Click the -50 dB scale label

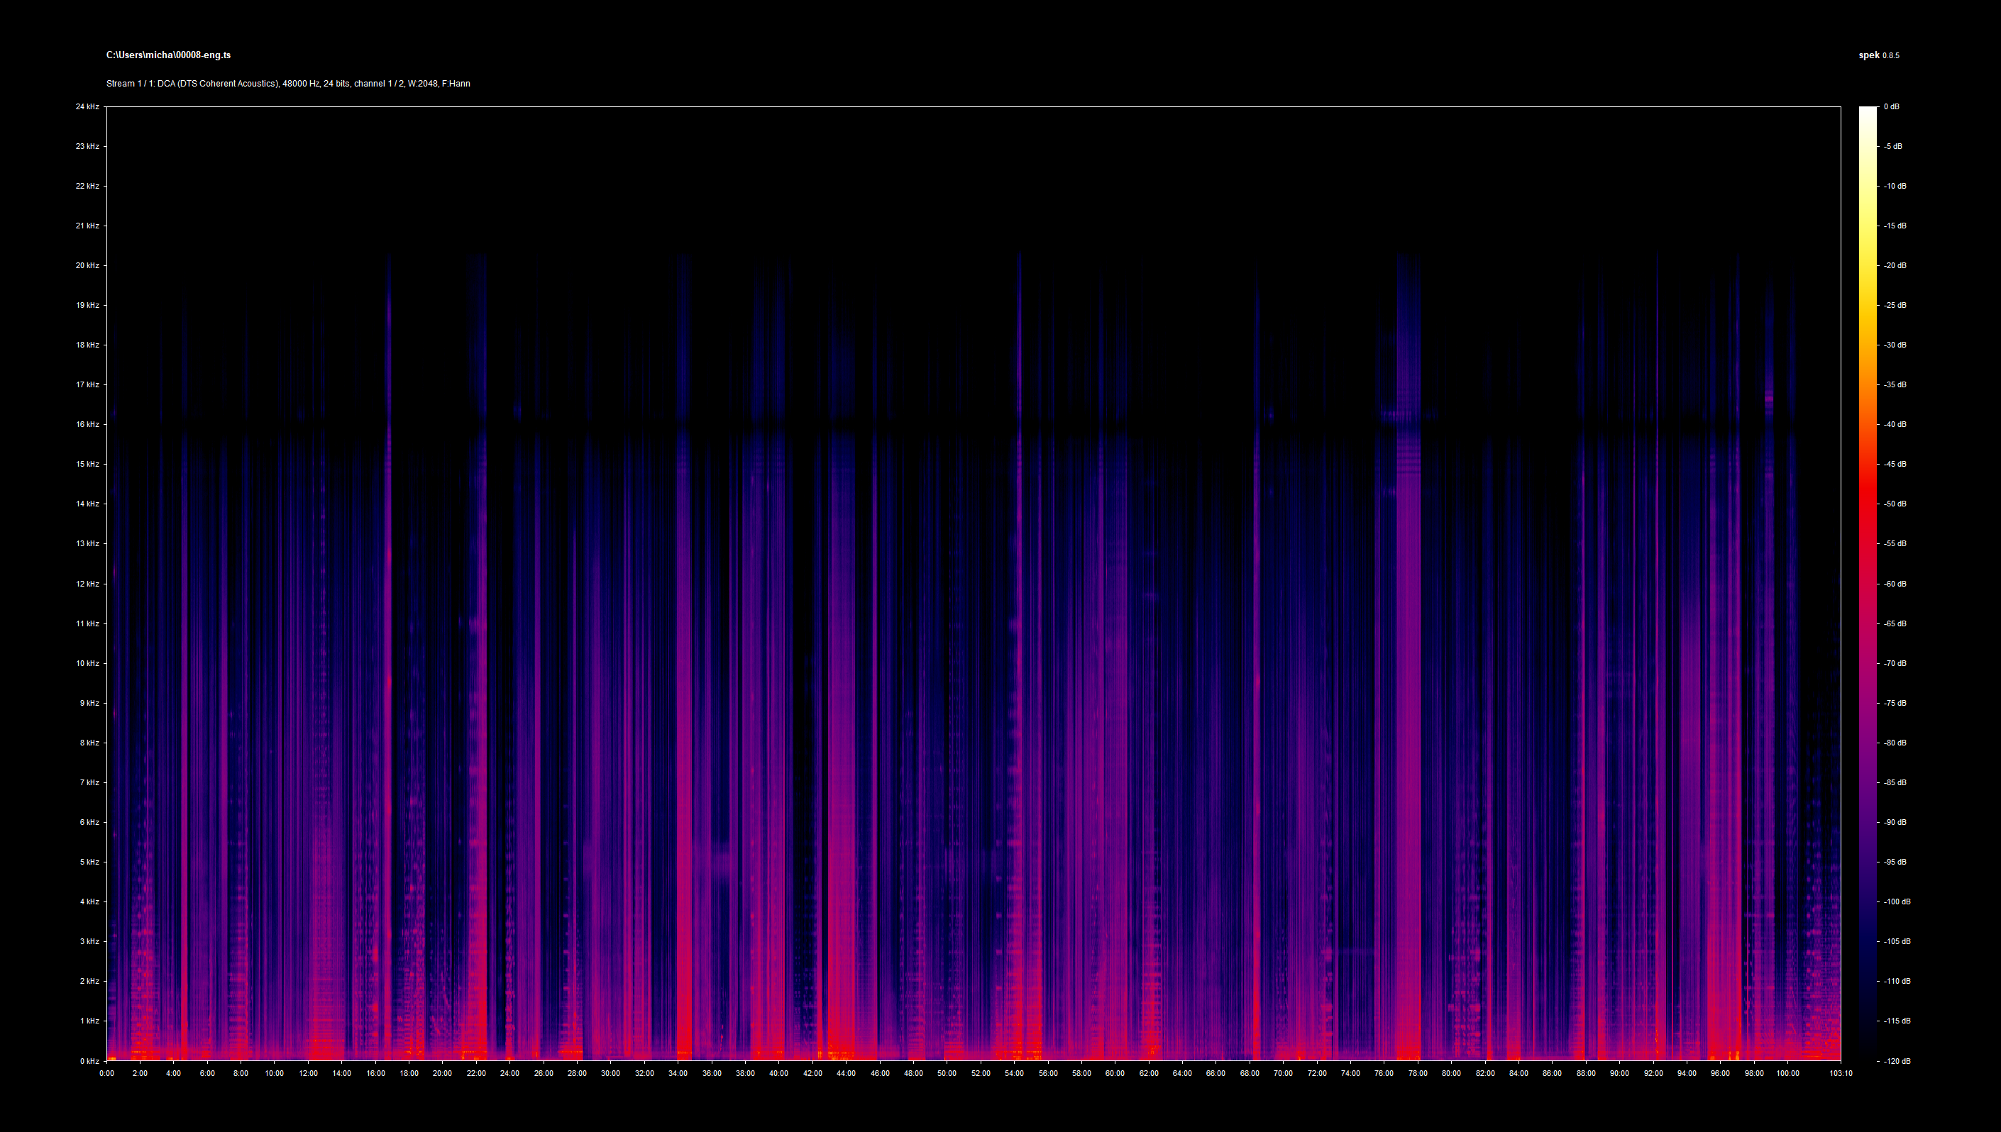click(x=1895, y=504)
